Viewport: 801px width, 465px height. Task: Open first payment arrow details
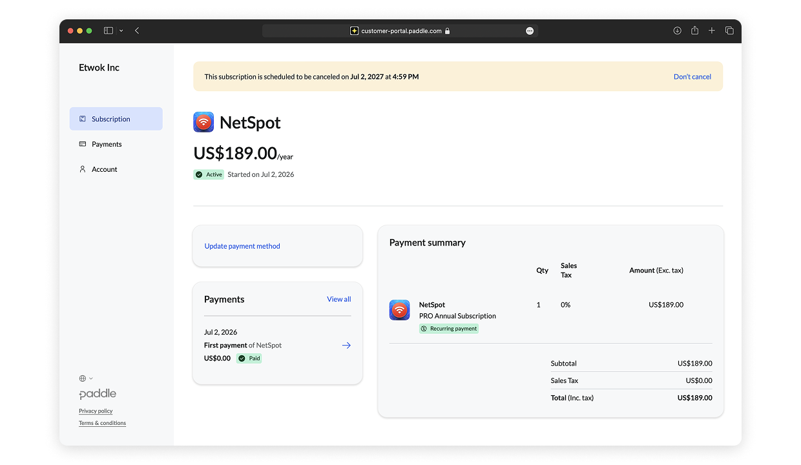pyautogui.click(x=346, y=346)
